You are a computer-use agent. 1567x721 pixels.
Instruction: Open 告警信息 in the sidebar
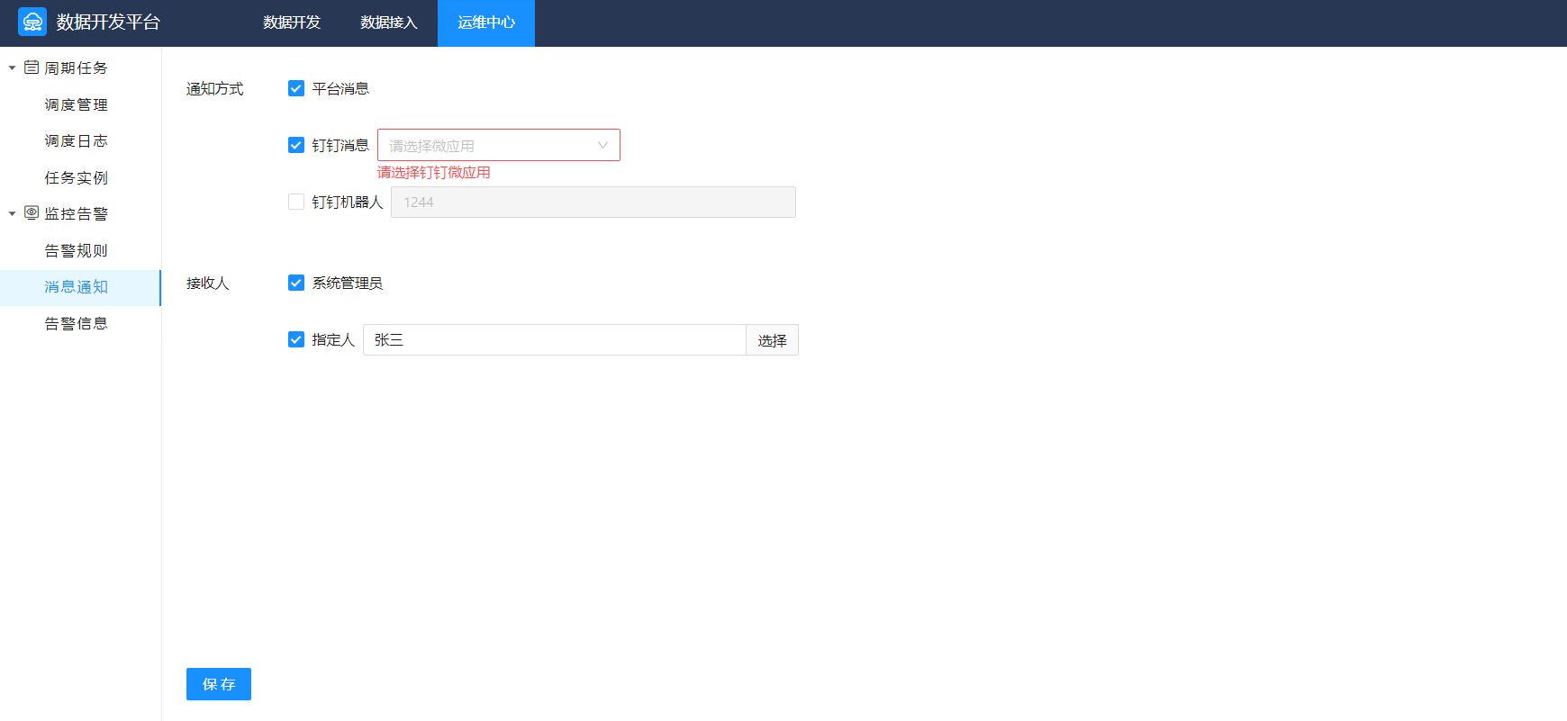77,323
